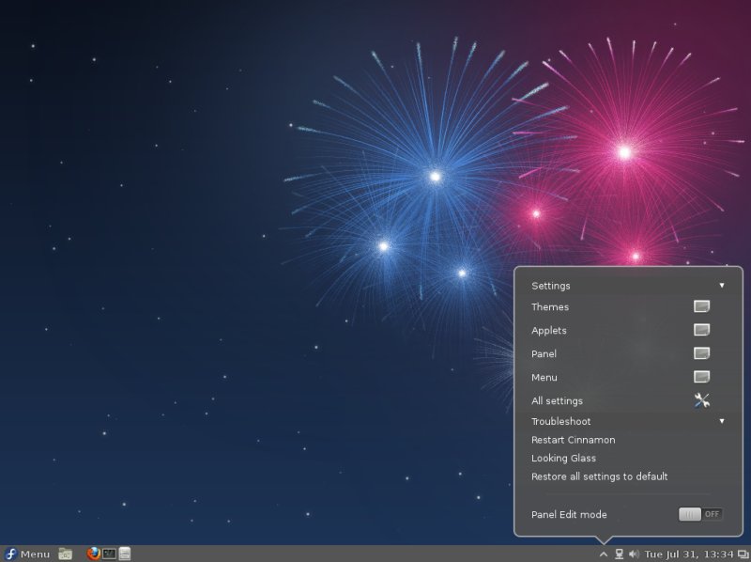Launch the terminal from the panel

(109, 554)
